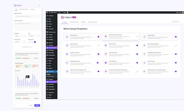Close the magic.ai side panel
This screenshot has height=111, width=184.
point(40,5)
